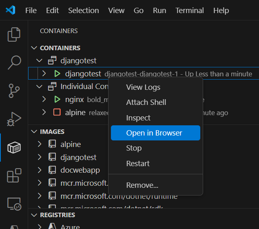Viewport: 259px width, 229px height.
Task: Click the VS Code logo icon
Action: point(10,10)
